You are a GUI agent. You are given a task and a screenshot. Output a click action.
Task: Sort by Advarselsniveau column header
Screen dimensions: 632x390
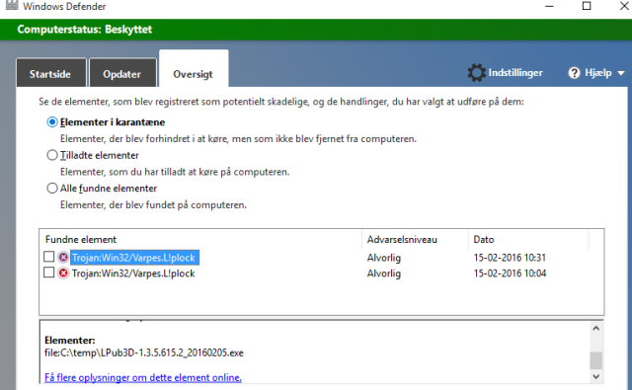415,240
